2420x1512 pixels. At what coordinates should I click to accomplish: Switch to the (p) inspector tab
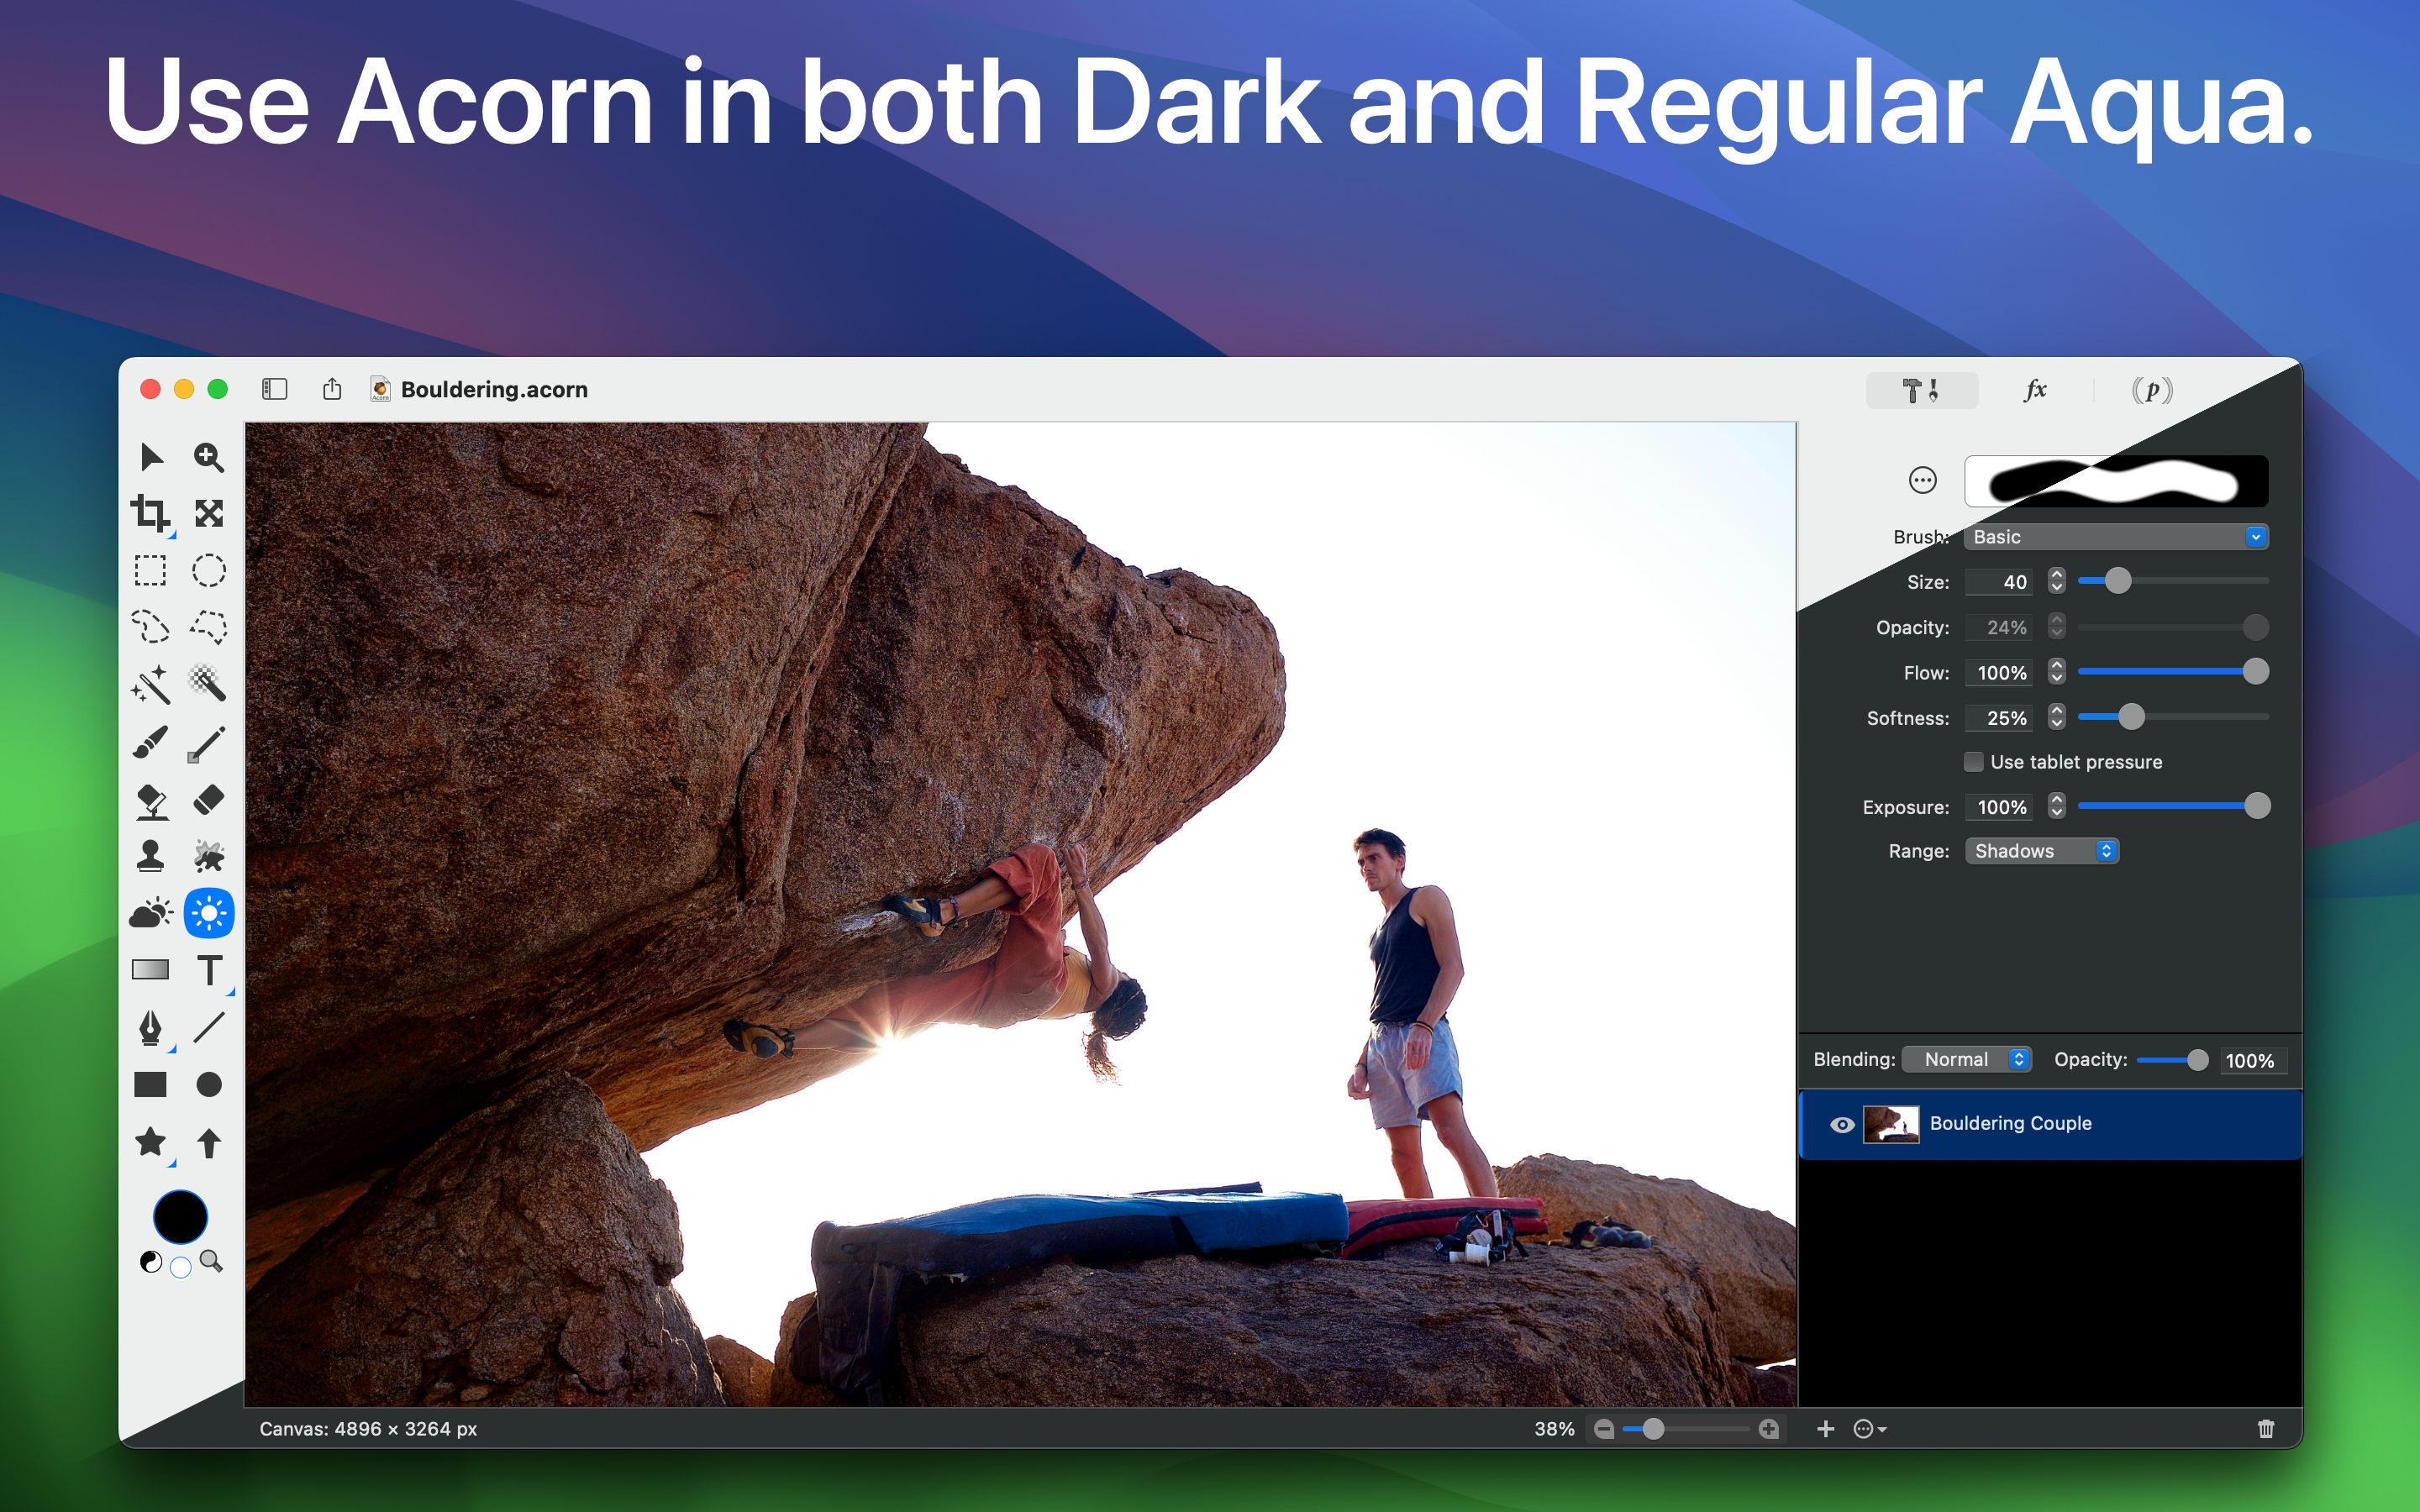pyautogui.click(x=2152, y=389)
